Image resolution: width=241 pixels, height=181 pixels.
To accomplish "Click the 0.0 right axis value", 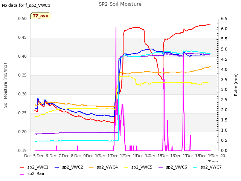I will coord(224,150).
